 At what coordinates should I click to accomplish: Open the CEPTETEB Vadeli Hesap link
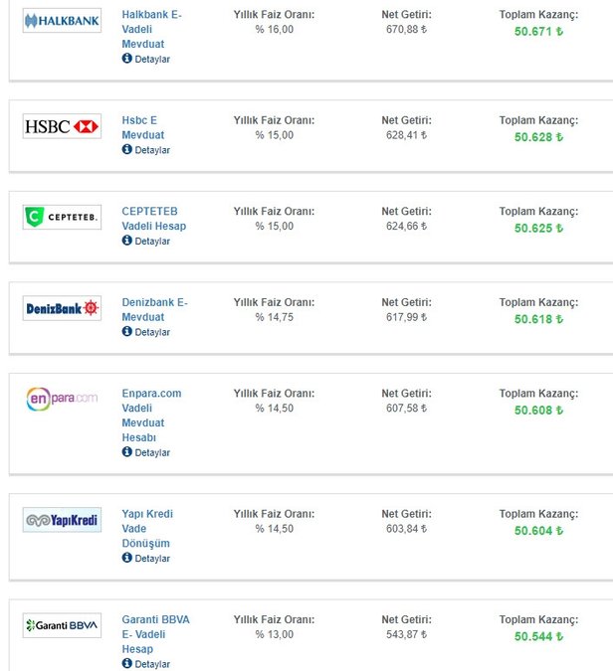tap(153, 219)
